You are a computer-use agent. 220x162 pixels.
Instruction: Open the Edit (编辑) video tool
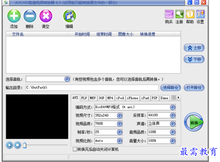[69, 16]
